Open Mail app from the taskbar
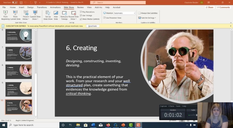The image size is (233, 128). (x=101, y=125)
